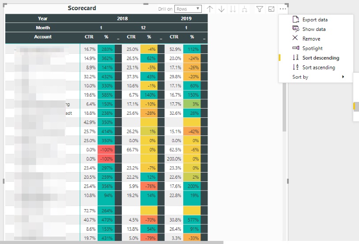This screenshot has height=244, width=359.
Task: Click the Export data icon
Action: pos(295,19)
